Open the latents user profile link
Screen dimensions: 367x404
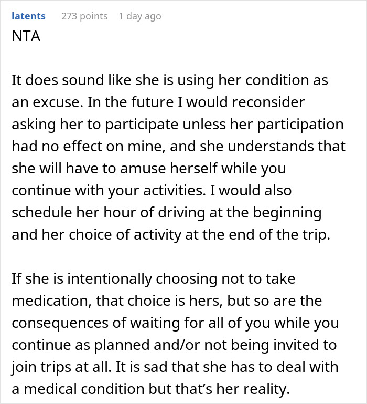[x=28, y=16]
